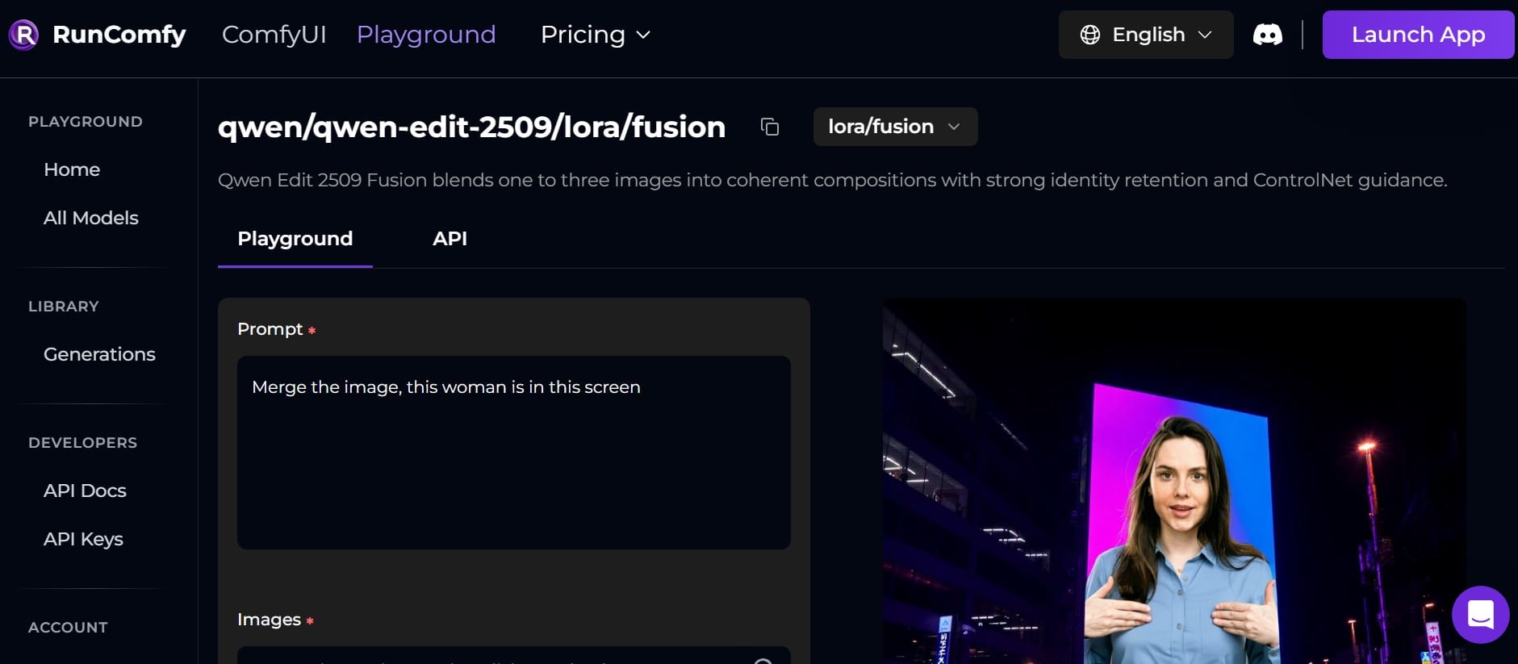This screenshot has height=664, width=1518.
Task: Click the RunComfy brand name
Action: coord(119,35)
